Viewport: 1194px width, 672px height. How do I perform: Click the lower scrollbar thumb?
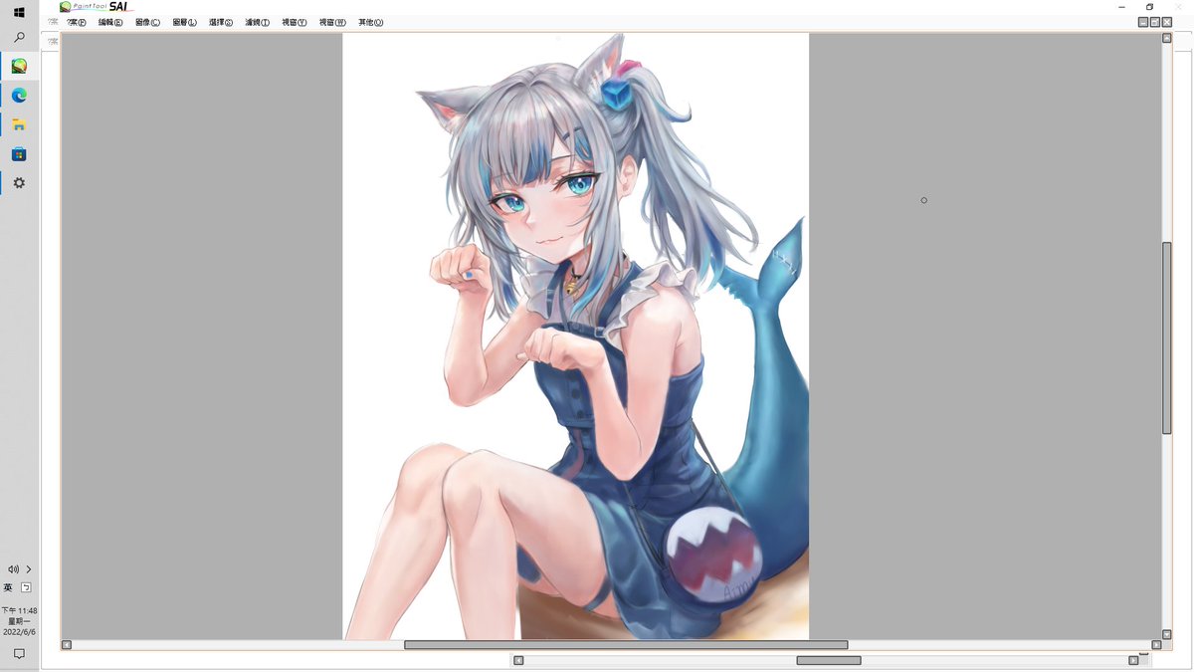point(829,660)
